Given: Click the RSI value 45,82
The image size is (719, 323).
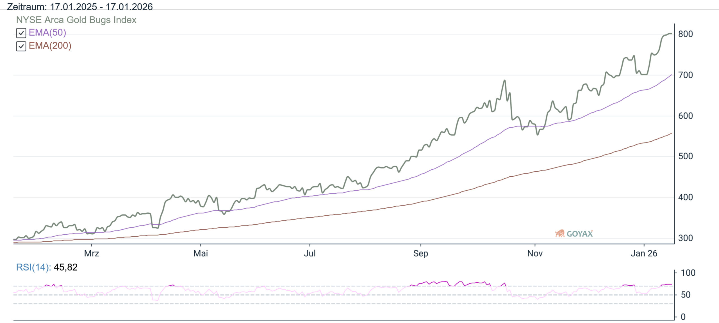Looking at the screenshot, I should pyautogui.click(x=65, y=267).
